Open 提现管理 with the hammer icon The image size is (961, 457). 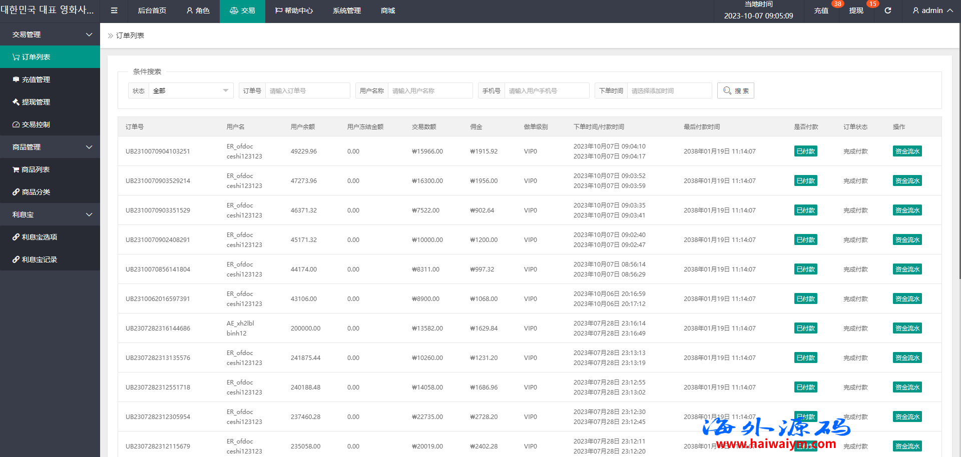tap(36, 102)
